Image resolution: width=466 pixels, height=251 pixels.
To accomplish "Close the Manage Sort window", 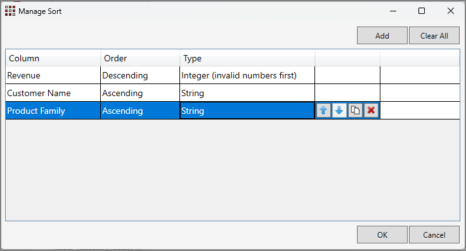I will coord(451,11).
